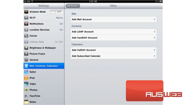
Task: Select Photos row label
Action: pos(33,90)
